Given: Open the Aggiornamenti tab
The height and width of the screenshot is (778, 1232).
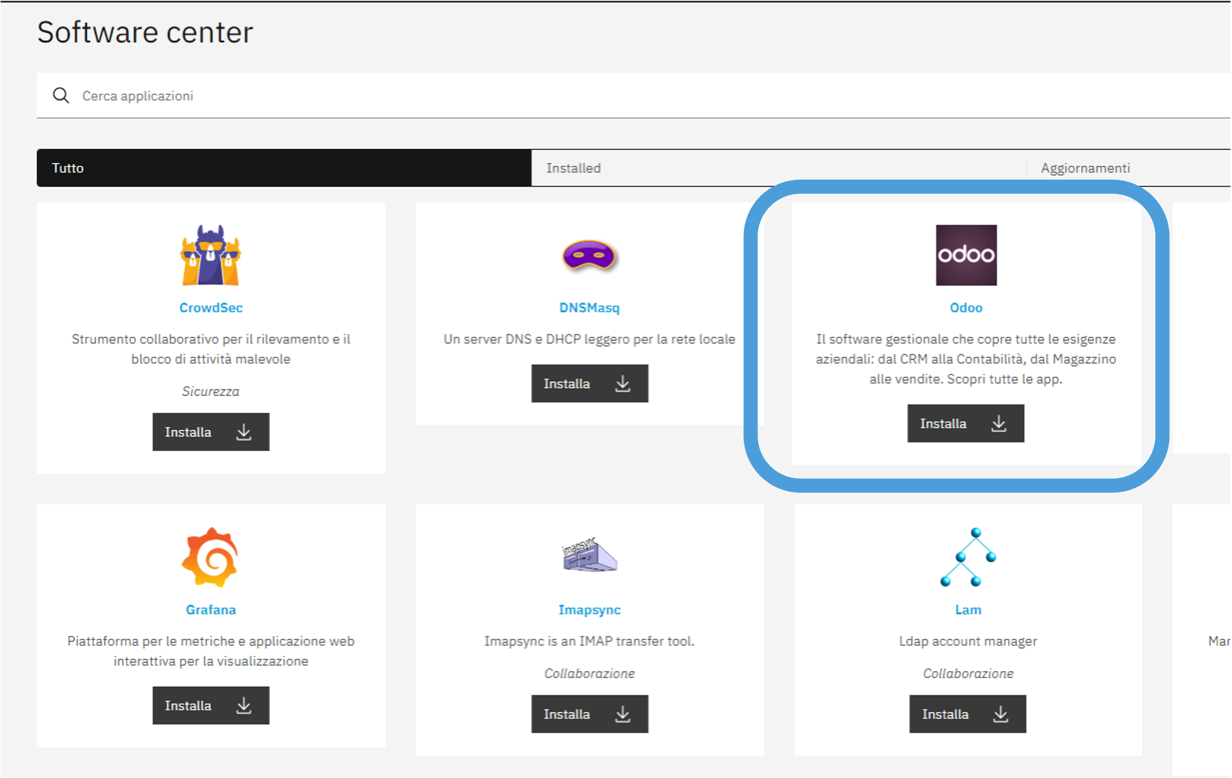Looking at the screenshot, I should tap(1129, 168).
